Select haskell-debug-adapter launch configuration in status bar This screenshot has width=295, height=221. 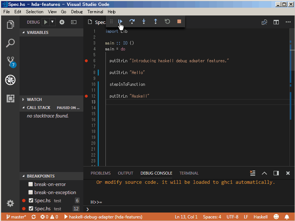pos(103,217)
